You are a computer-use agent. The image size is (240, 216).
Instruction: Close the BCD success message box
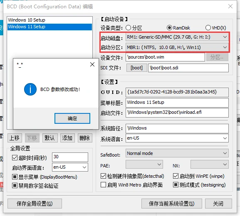coord(92,64)
